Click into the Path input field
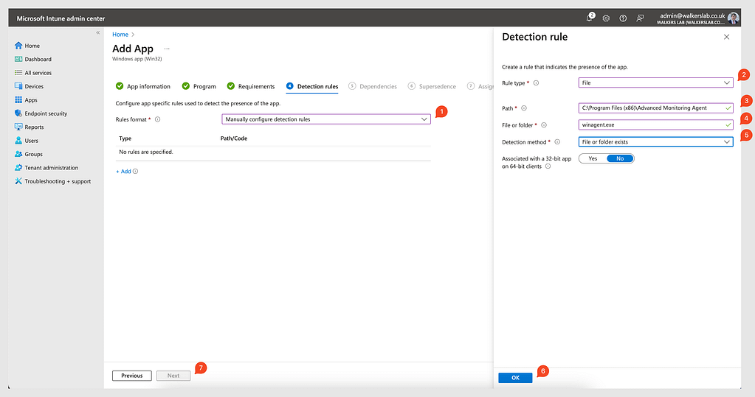Viewport: 755px width, 397px height. [x=651, y=108]
